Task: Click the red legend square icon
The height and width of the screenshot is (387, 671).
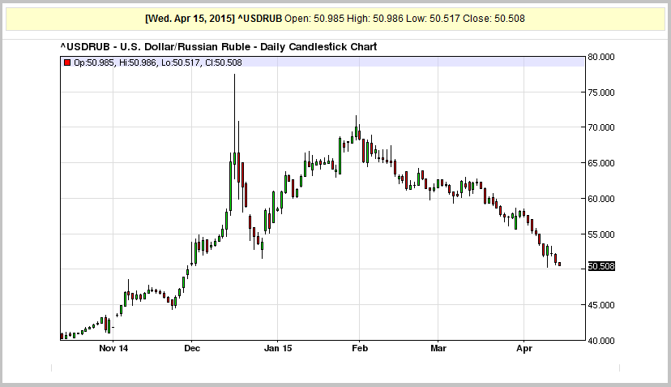Action: (x=66, y=63)
